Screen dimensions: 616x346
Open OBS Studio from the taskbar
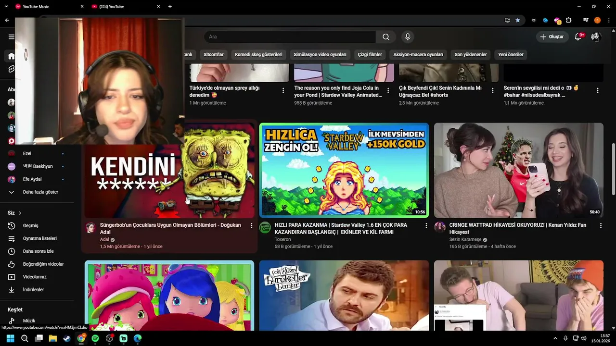tap(109, 338)
